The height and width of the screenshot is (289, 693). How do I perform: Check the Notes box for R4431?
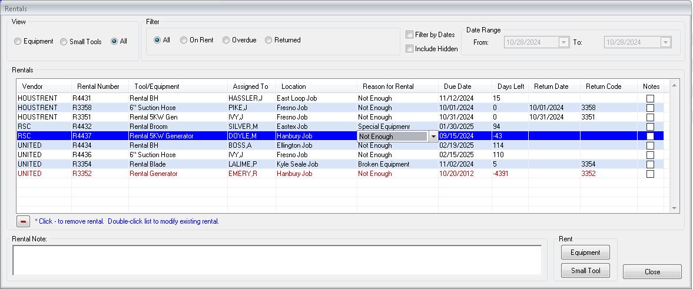point(649,98)
